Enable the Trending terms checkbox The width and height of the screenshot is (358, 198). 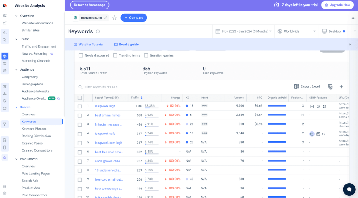[x=115, y=55]
